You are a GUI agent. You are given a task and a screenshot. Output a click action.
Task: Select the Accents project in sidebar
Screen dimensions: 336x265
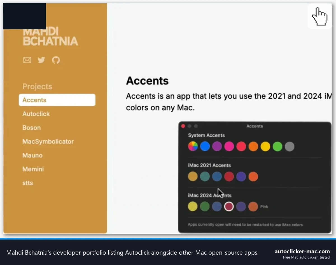(x=57, y=100)
